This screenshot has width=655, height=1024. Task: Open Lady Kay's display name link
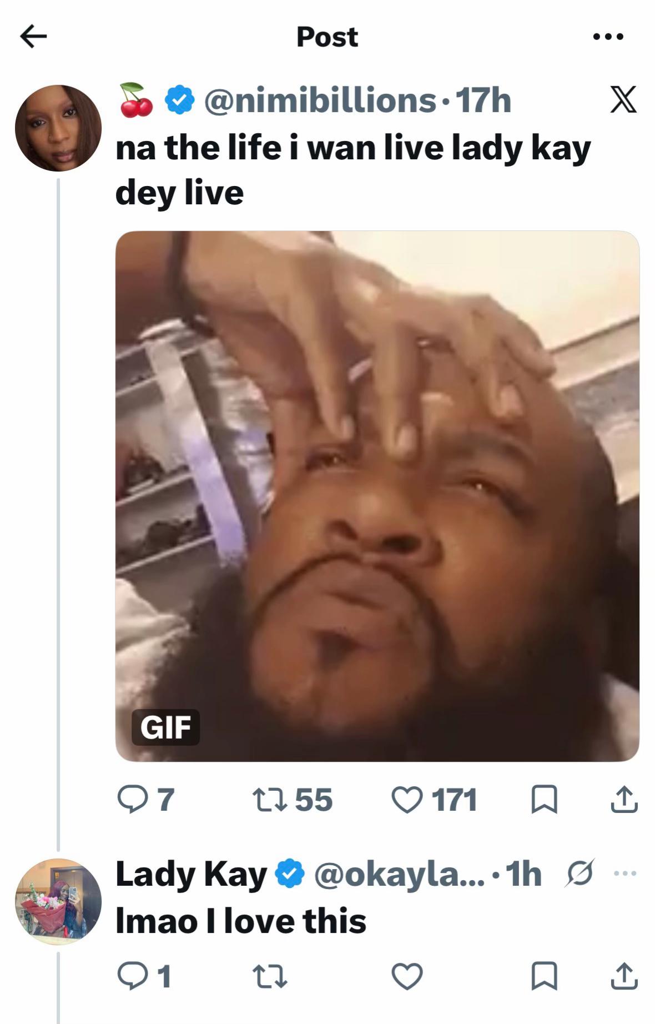[x=191, y=874]
